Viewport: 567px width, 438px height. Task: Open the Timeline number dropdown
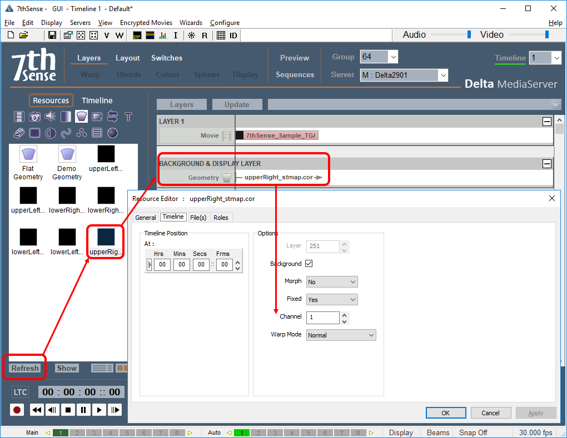pos(556,58)
